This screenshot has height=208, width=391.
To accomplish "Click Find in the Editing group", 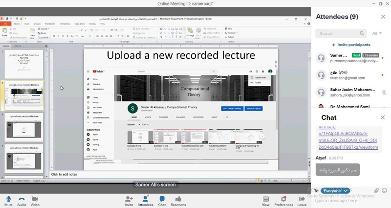I will [x=228, y=29].
